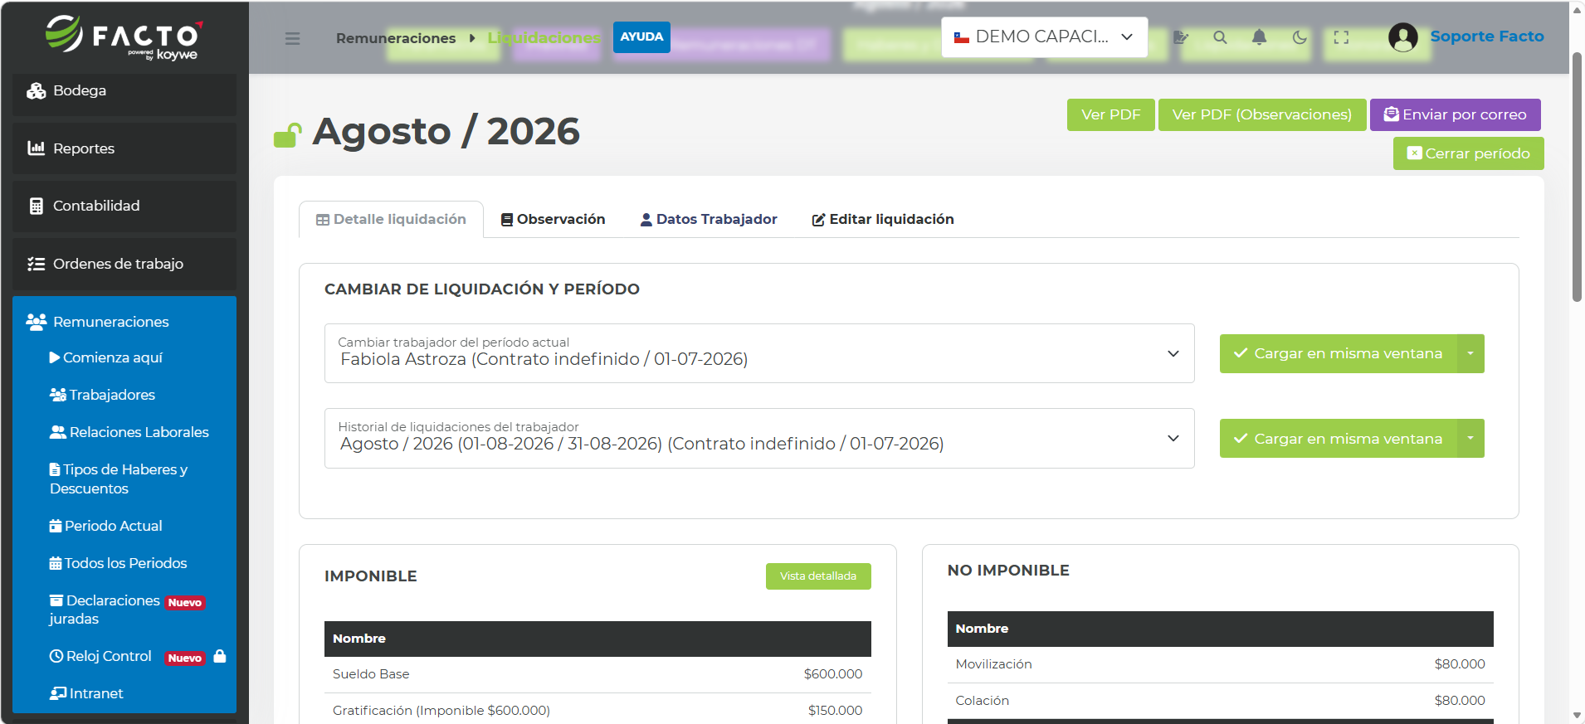The image size is (1585, 724).
Task: Enter fullscreen with the expand icon
Action: (x=1341, y=37)
